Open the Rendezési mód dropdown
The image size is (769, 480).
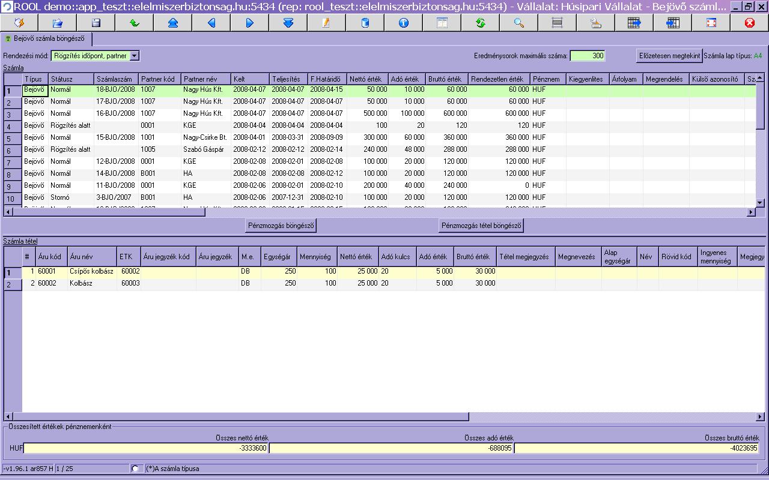pyautogui.click(x=134, y=56)
